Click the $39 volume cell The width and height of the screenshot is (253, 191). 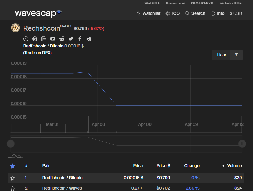(x=238, y=178)
